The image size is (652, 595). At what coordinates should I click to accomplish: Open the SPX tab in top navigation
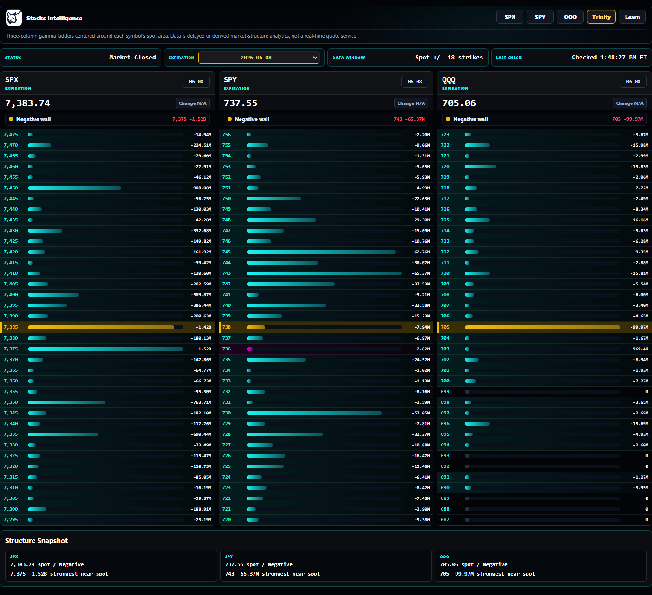pos(510,17)
